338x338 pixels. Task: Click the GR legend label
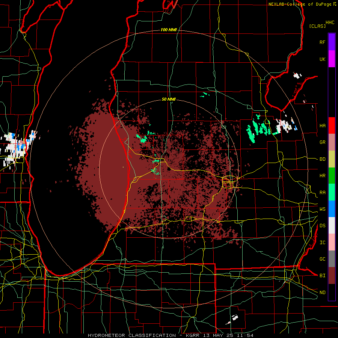[323, 142]
